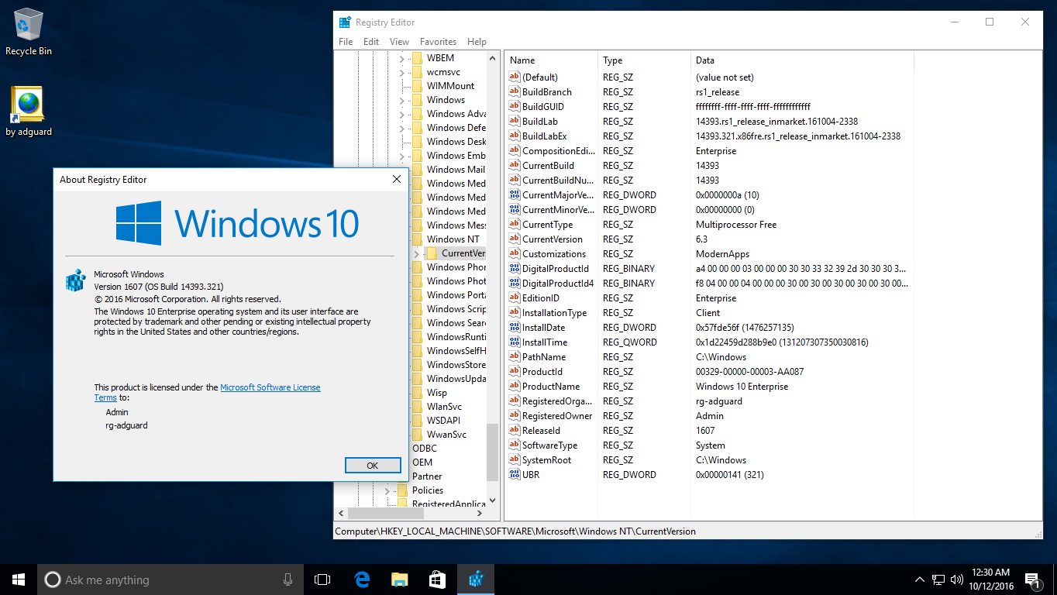Expand the Windows Emb... tree node
Screen dimensions: 1057x595
(401, 156)
